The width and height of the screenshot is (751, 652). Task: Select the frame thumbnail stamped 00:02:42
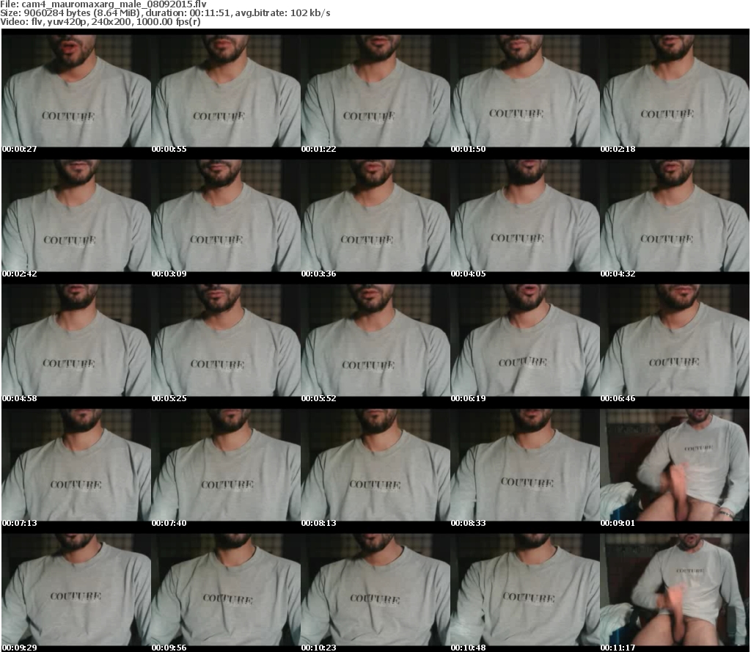76,216
